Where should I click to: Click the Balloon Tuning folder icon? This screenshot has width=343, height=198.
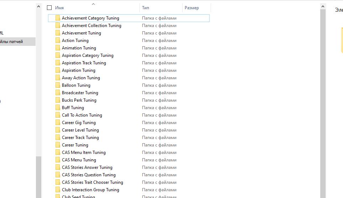(58, 85)
